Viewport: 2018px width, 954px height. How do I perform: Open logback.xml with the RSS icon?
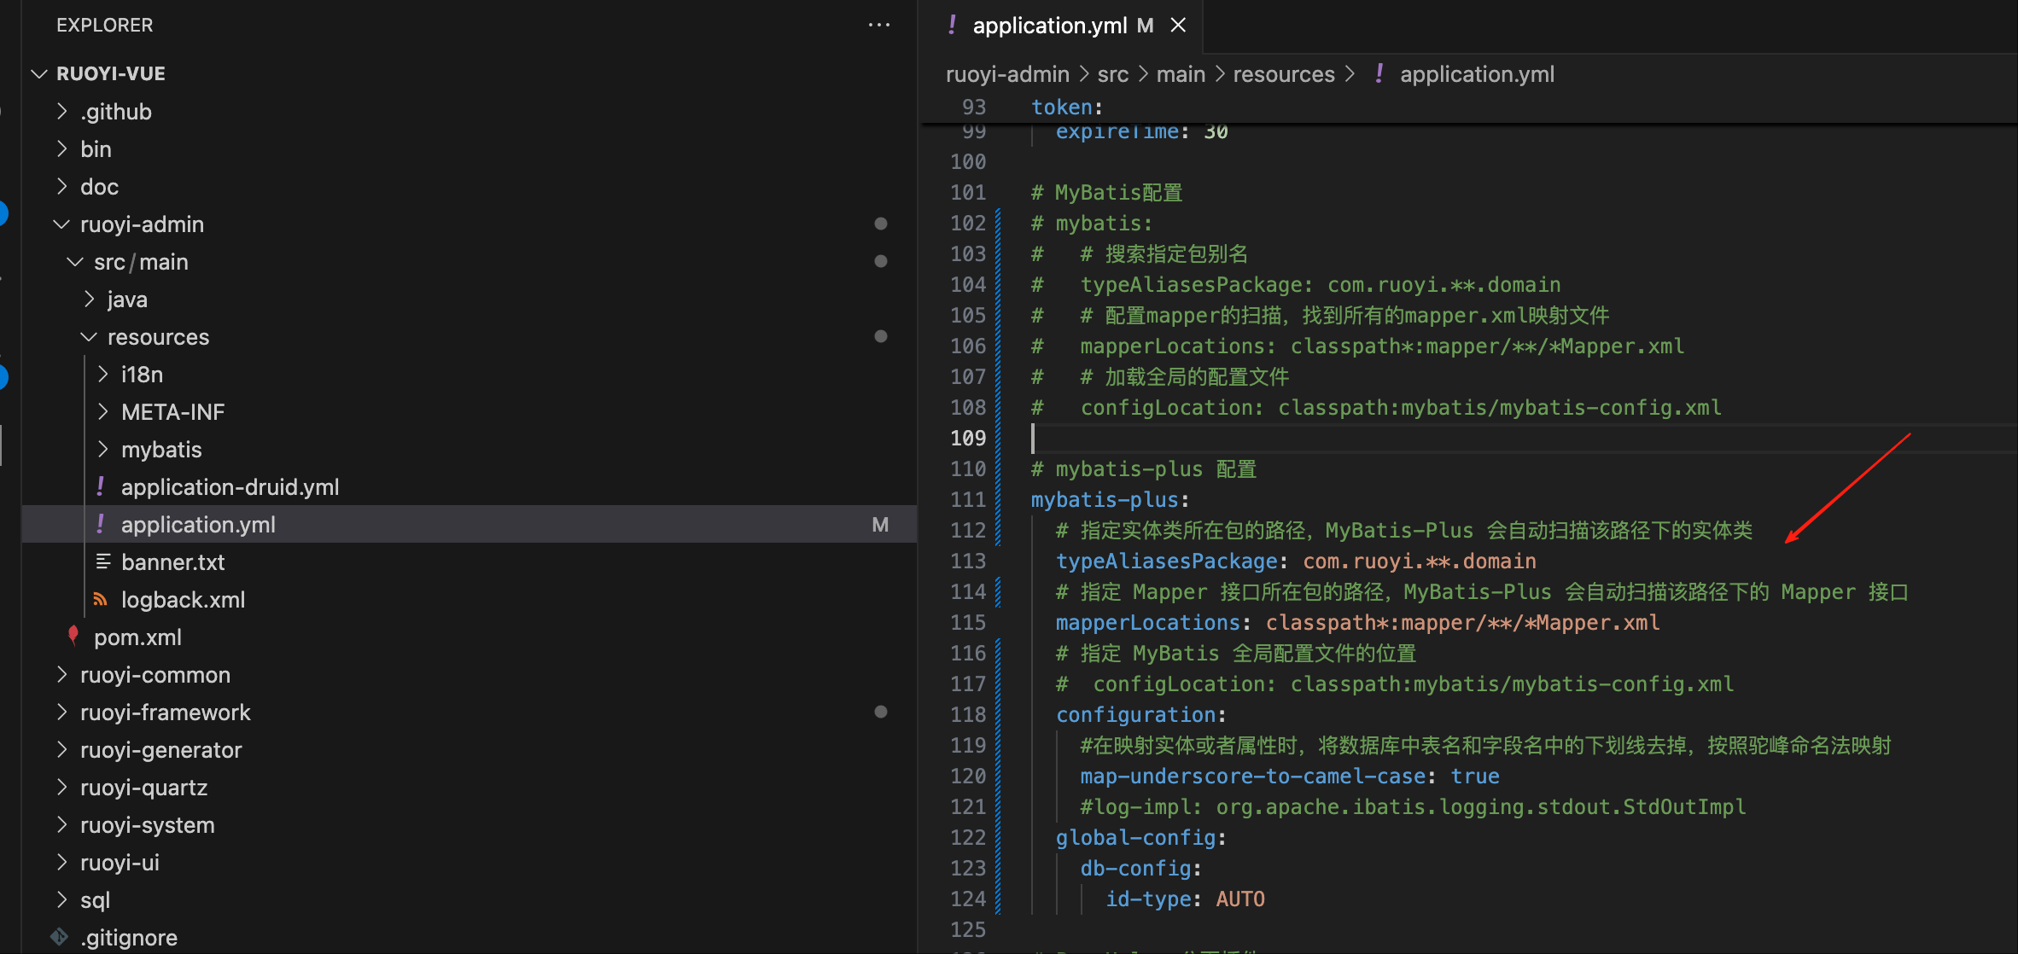click(183, 600)
